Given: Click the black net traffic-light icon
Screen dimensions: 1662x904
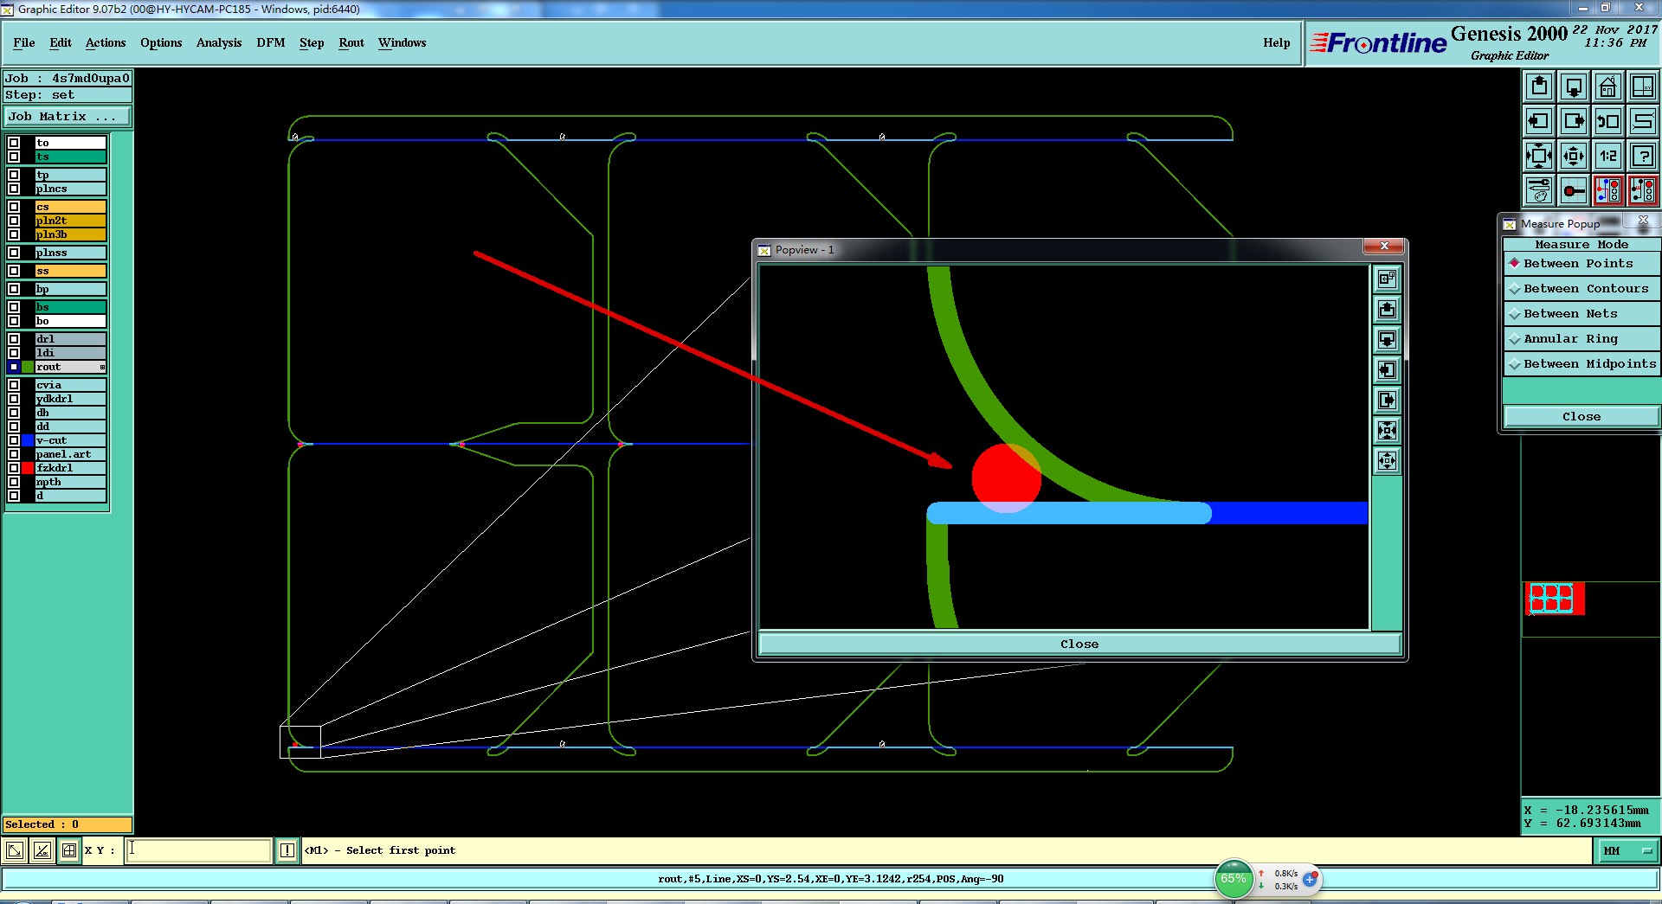Looking at the screenshot, I should click(x=1643, y=190).
